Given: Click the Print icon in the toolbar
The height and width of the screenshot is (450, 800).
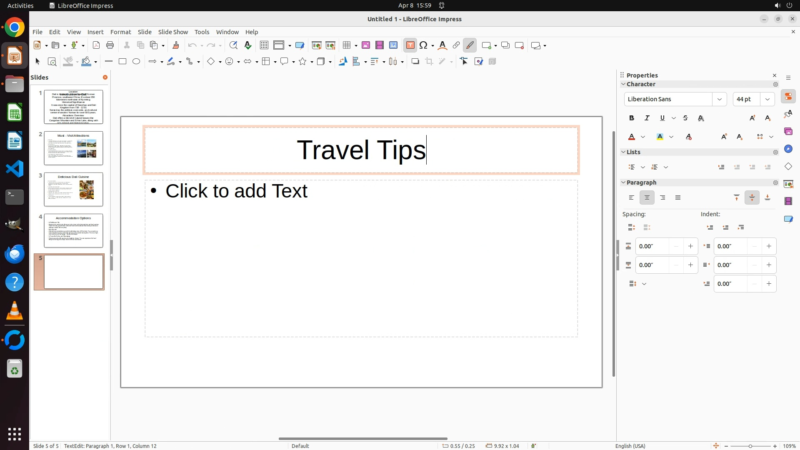Looking at the screenshot, I should (x=110, y=45).
